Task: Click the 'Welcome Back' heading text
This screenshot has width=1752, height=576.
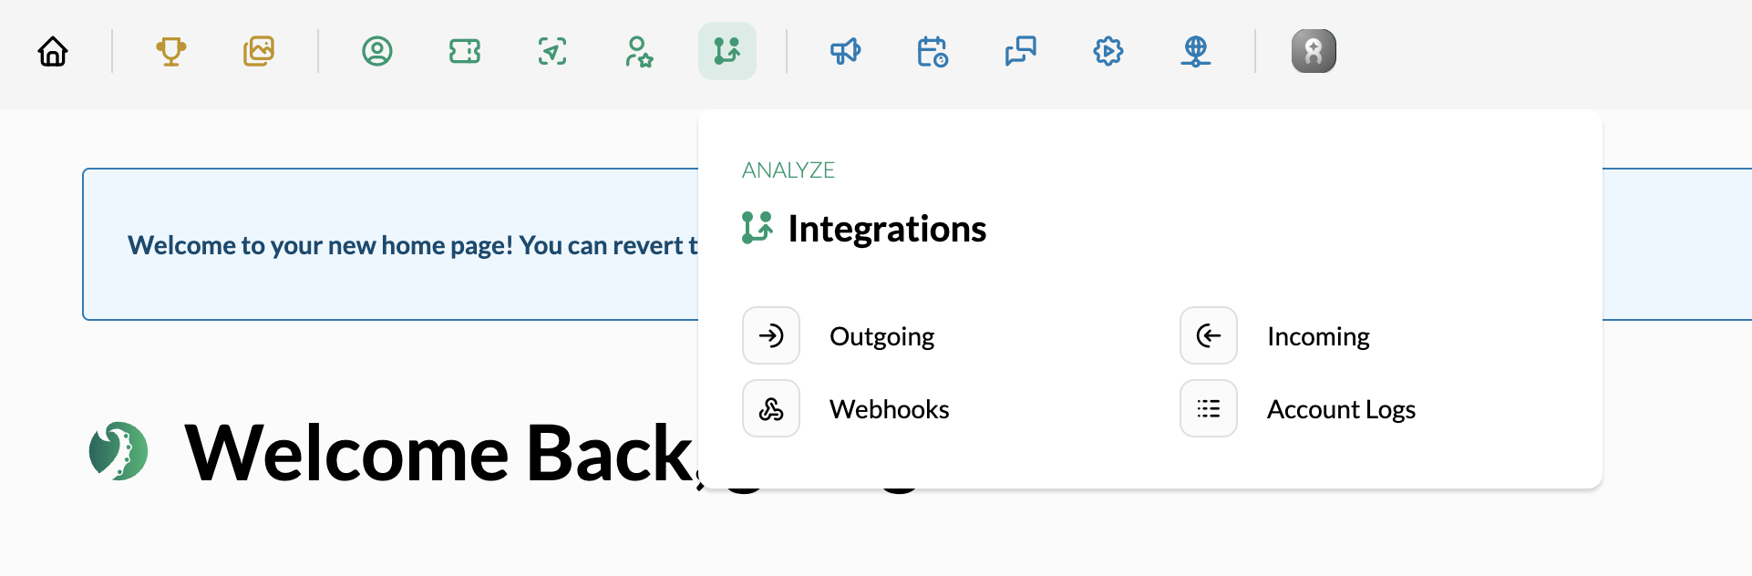Action: click(441, 453)
